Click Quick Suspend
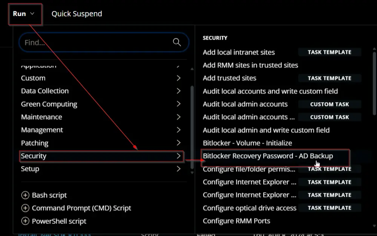377x236 pixels. (77, 14)
